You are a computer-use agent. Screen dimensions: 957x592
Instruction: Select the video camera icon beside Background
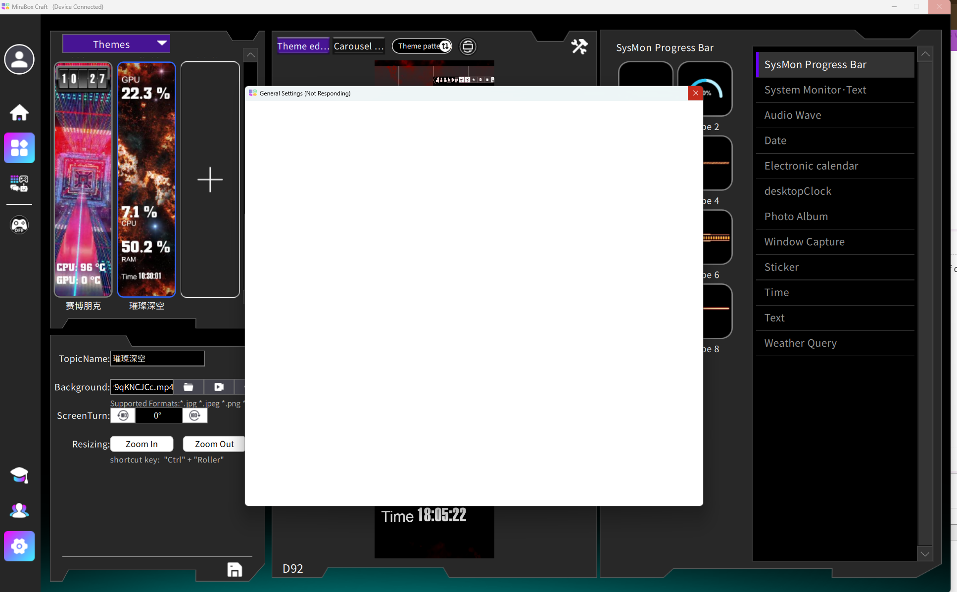click(x=218, y=387)
